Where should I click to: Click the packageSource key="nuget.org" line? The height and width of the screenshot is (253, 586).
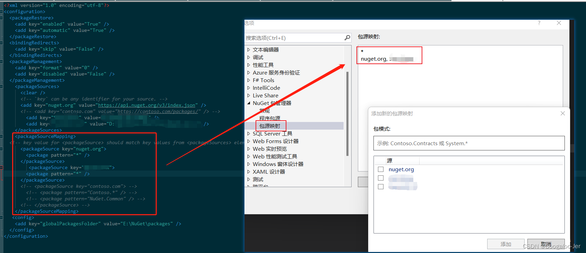[x=63, y=149]
